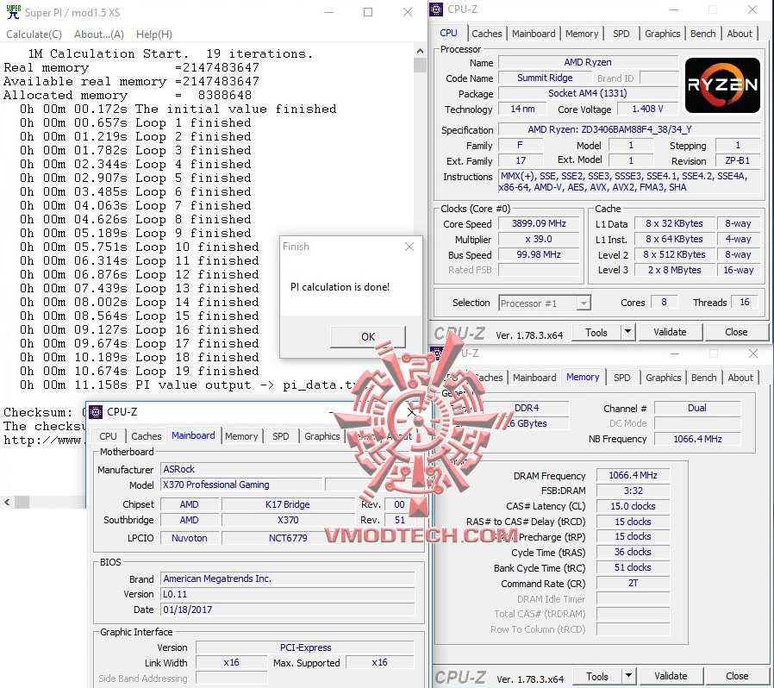
Task: Click Validate in Memory CPU-Z window
Action: pyautogui.click(x=671, y=676)
